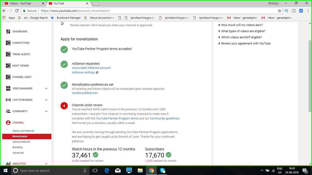Select Monetization in the Channel submenu
This screenshot has width=312, height=175.
[27, 136]
